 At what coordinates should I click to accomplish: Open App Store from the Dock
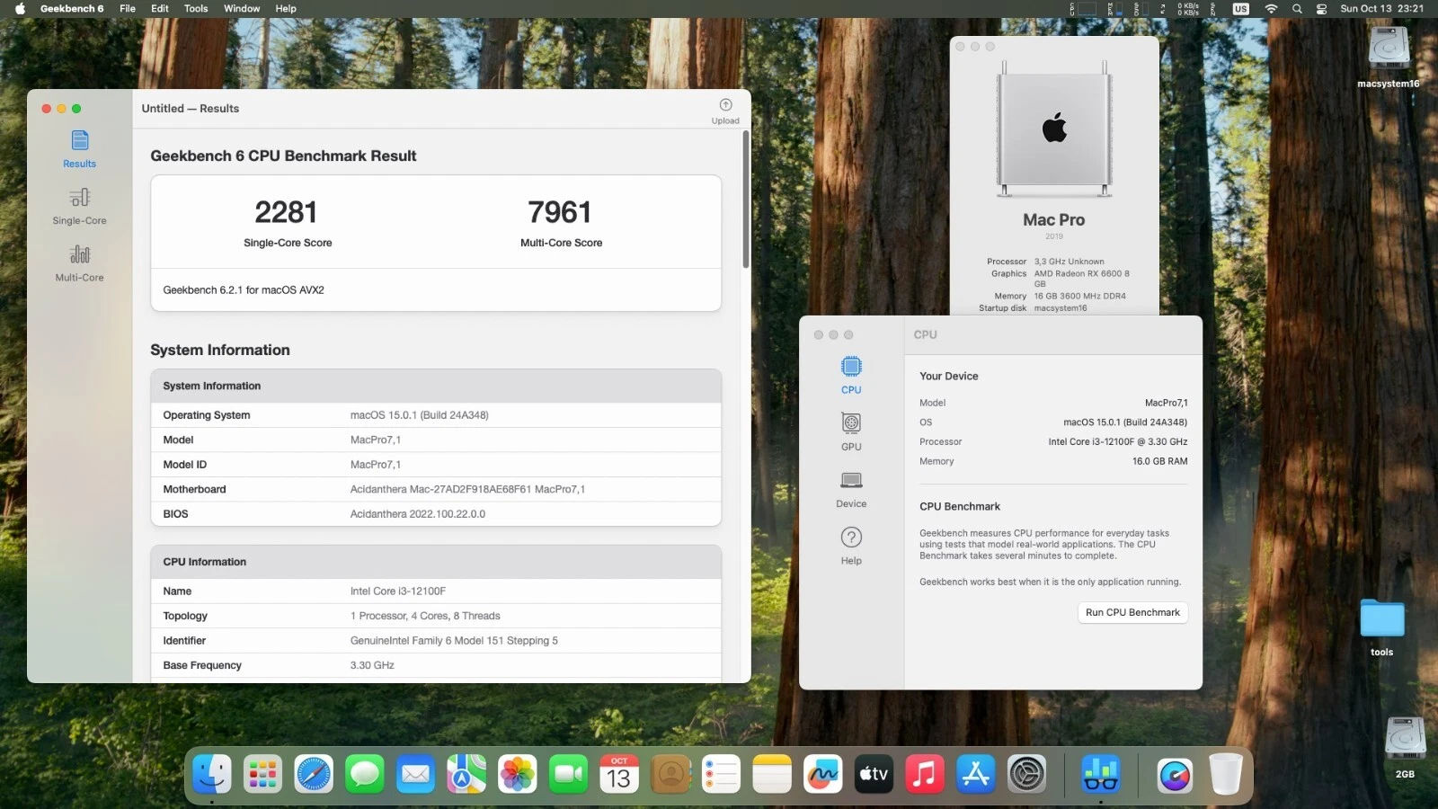click(x=976, y=773)
